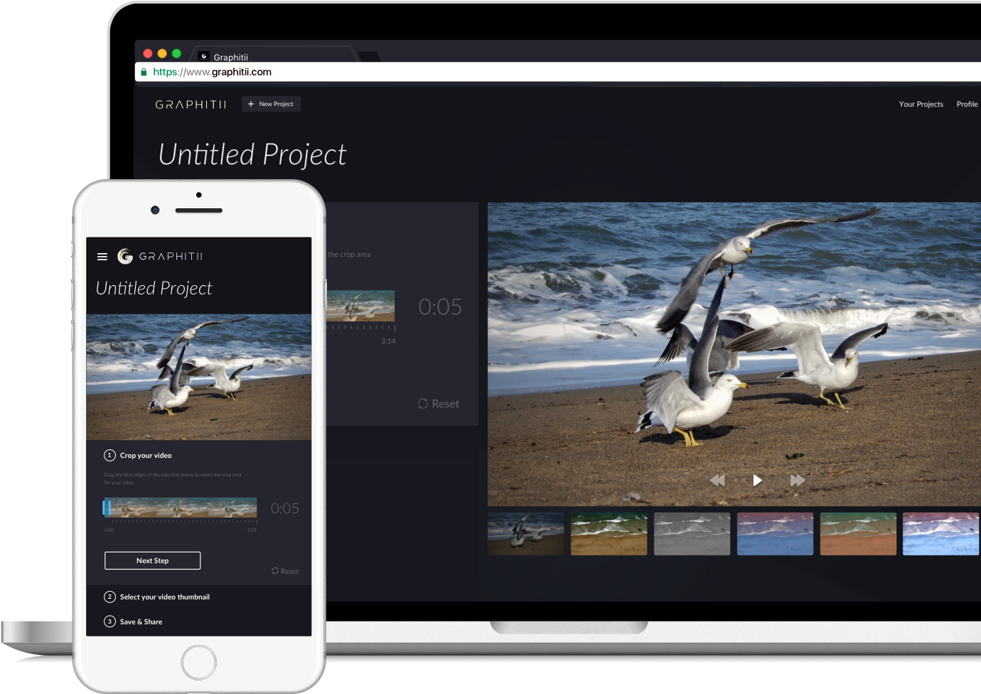Click the green padlock icon in the address bar
981x694 pixels.
click(144, 72)
